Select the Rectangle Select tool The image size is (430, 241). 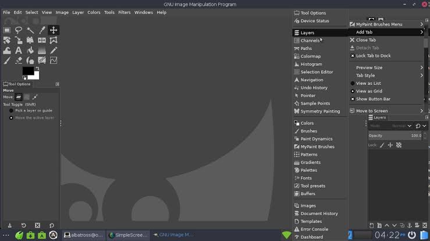[x=7, y=30]
